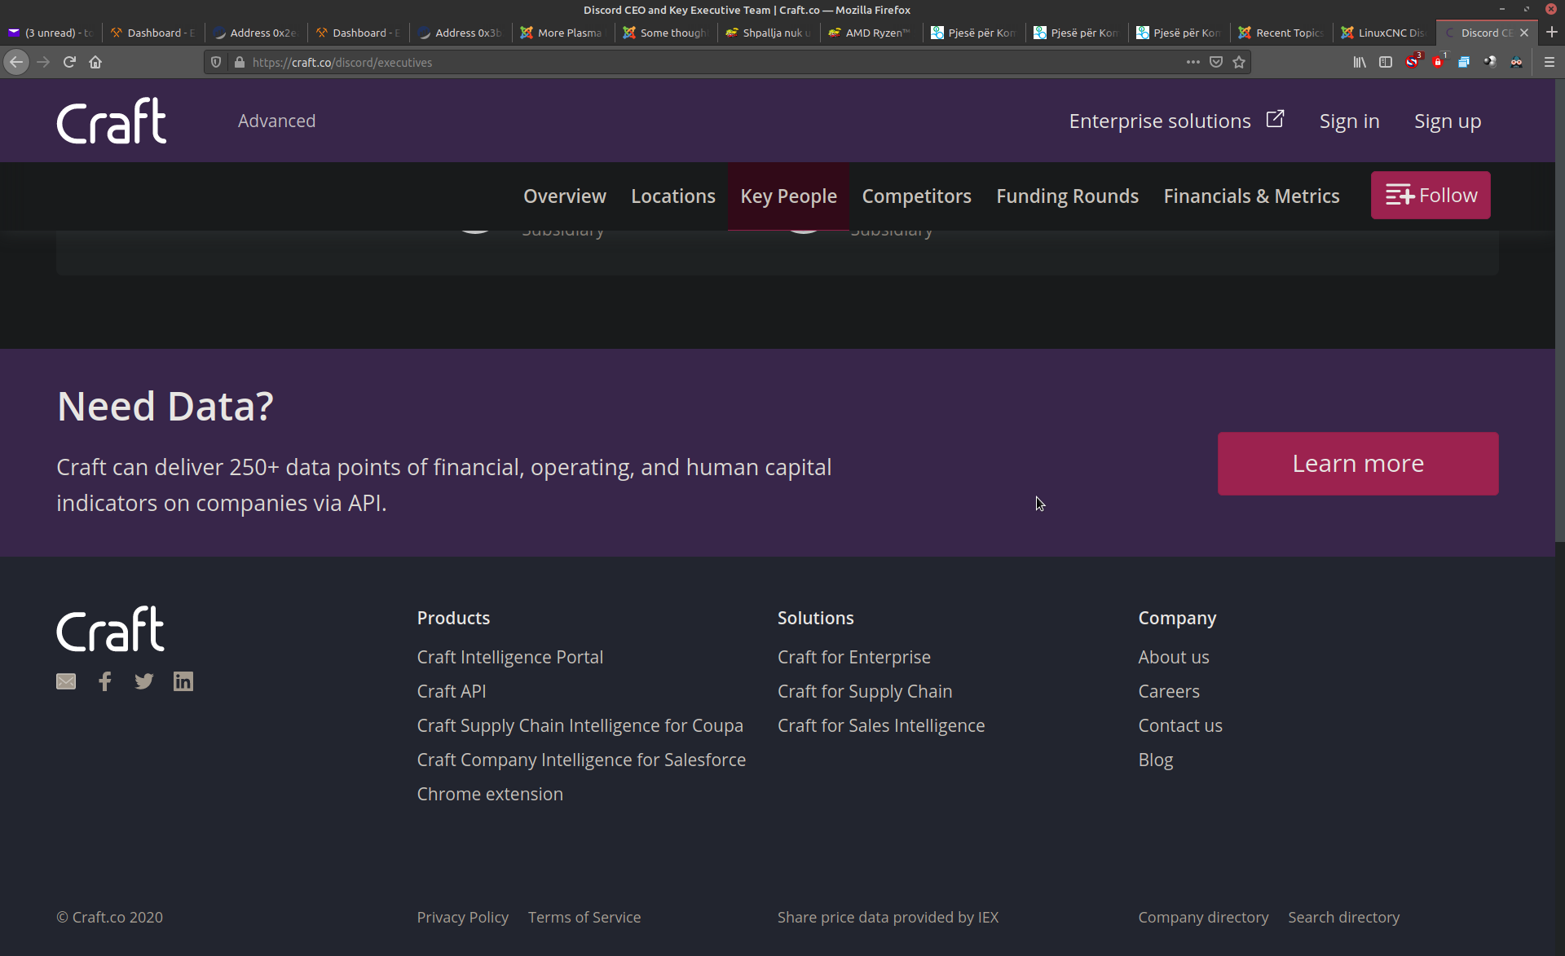Click Sign up
1565x956 pixels.
1448,121
